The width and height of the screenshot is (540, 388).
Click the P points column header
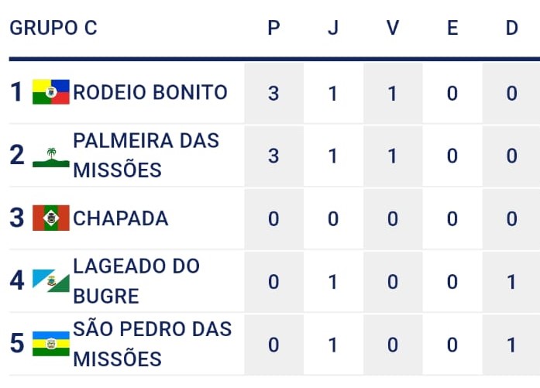(x=273, y=28)
